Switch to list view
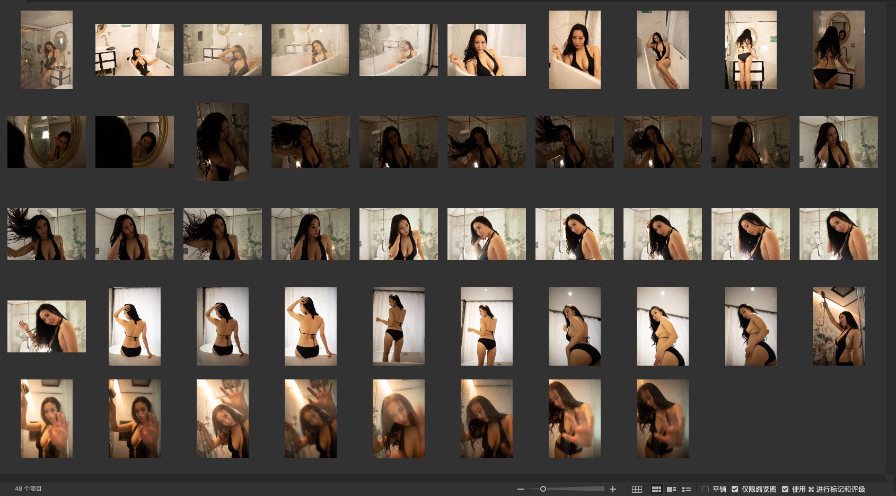 coord(686,489)
